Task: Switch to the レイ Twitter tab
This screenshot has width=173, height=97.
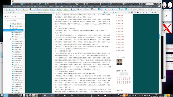Action: coord(25,9)
